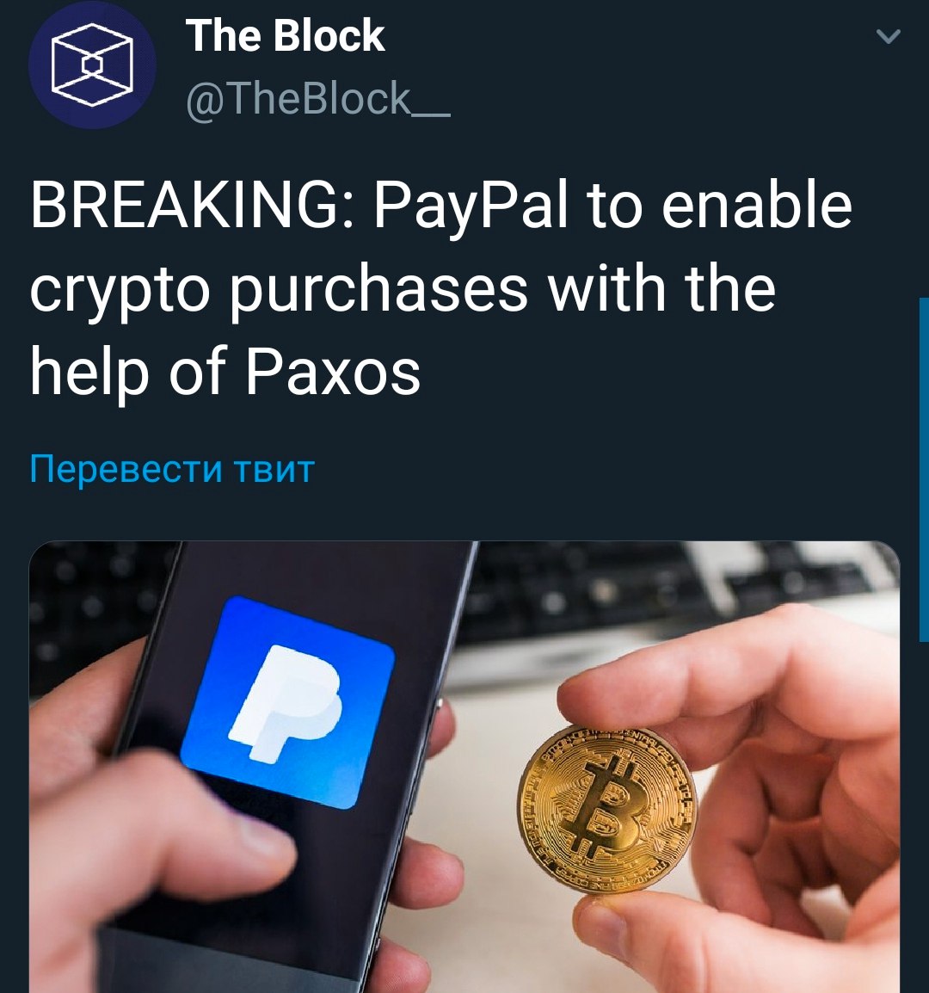
Task: Open The Block profile avatar
Action: [92, 65]
